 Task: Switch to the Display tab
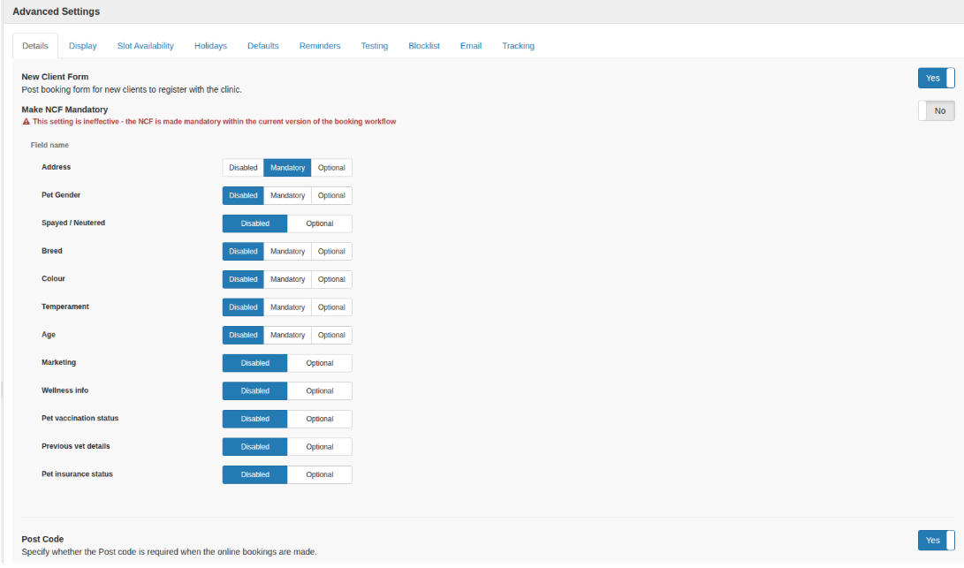coord(82,45)
